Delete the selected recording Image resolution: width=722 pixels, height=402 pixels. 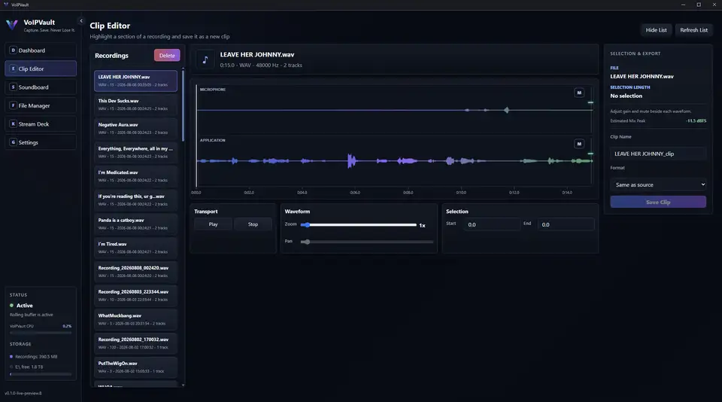(x=167, y=55)
